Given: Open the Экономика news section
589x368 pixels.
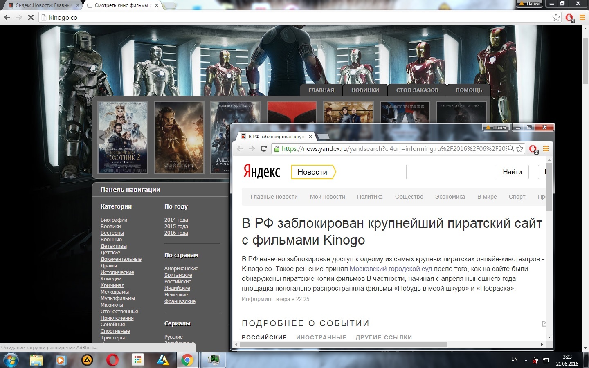Looking at the screenshot, I should pos(450,197).
